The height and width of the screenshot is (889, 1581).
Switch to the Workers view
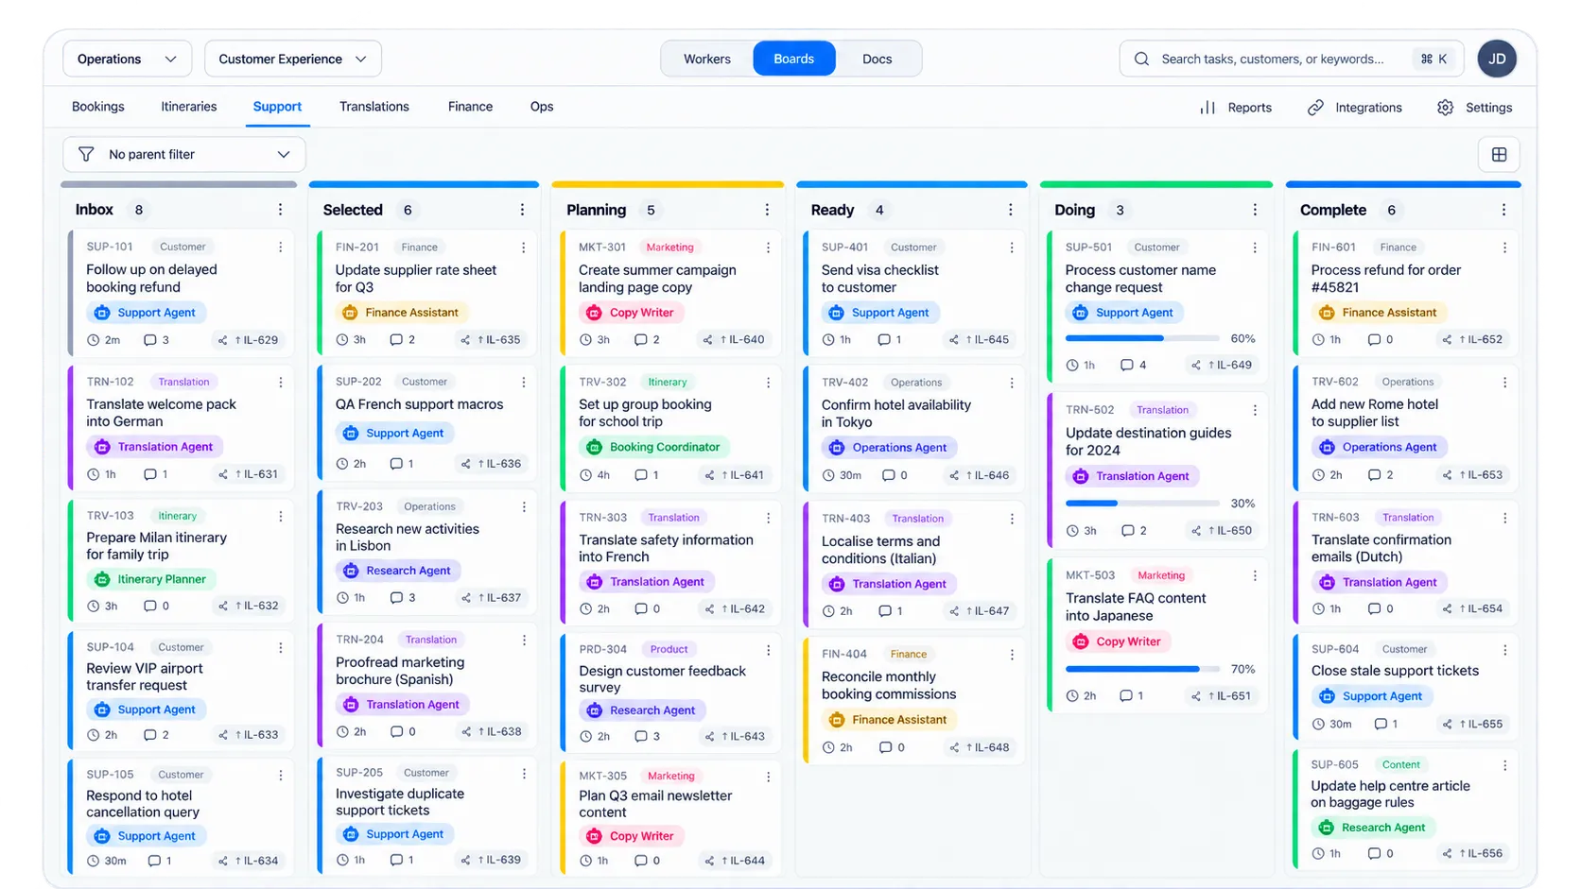(706, 59)
